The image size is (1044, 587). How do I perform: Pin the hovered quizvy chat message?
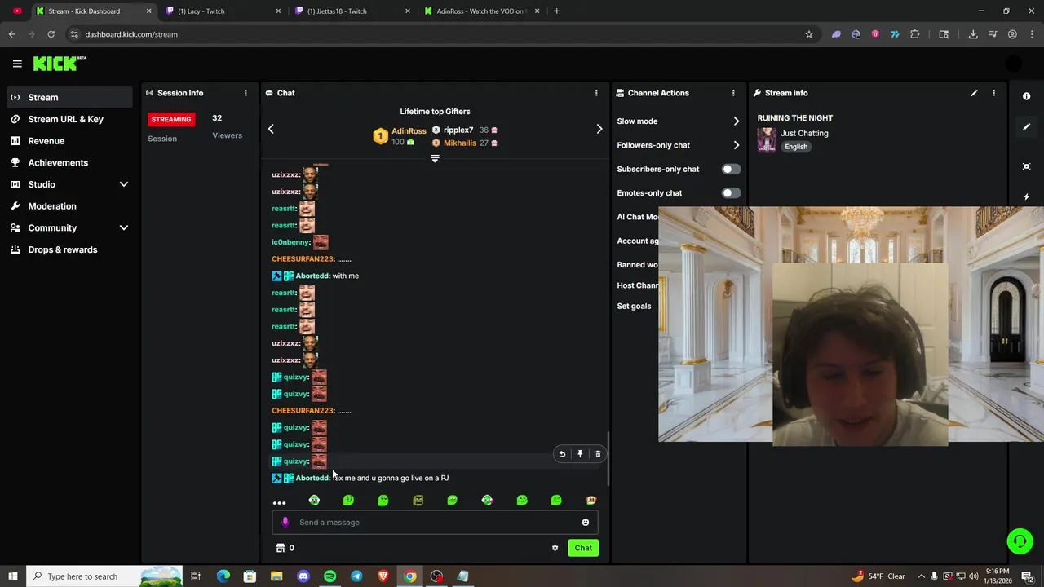click(580, 454)
